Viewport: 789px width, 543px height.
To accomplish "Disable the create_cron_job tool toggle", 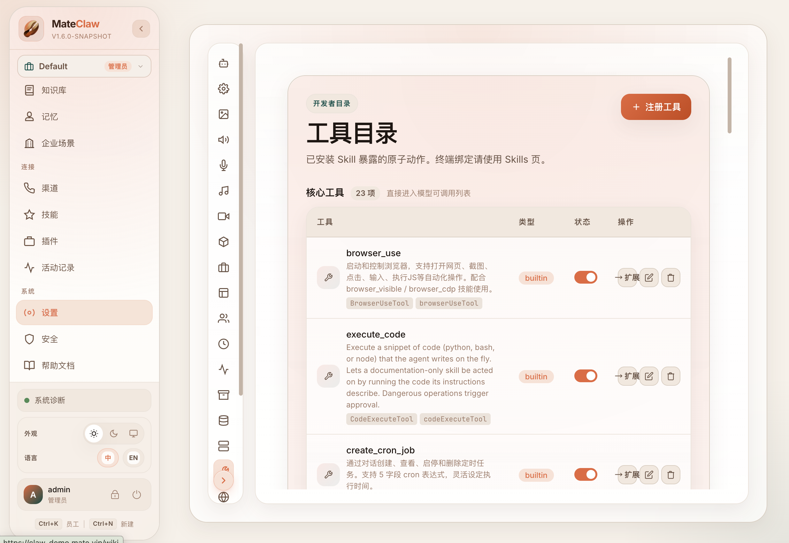I will pos(586,475).
